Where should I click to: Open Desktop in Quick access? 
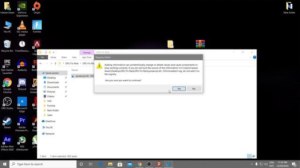pos(51,78)
